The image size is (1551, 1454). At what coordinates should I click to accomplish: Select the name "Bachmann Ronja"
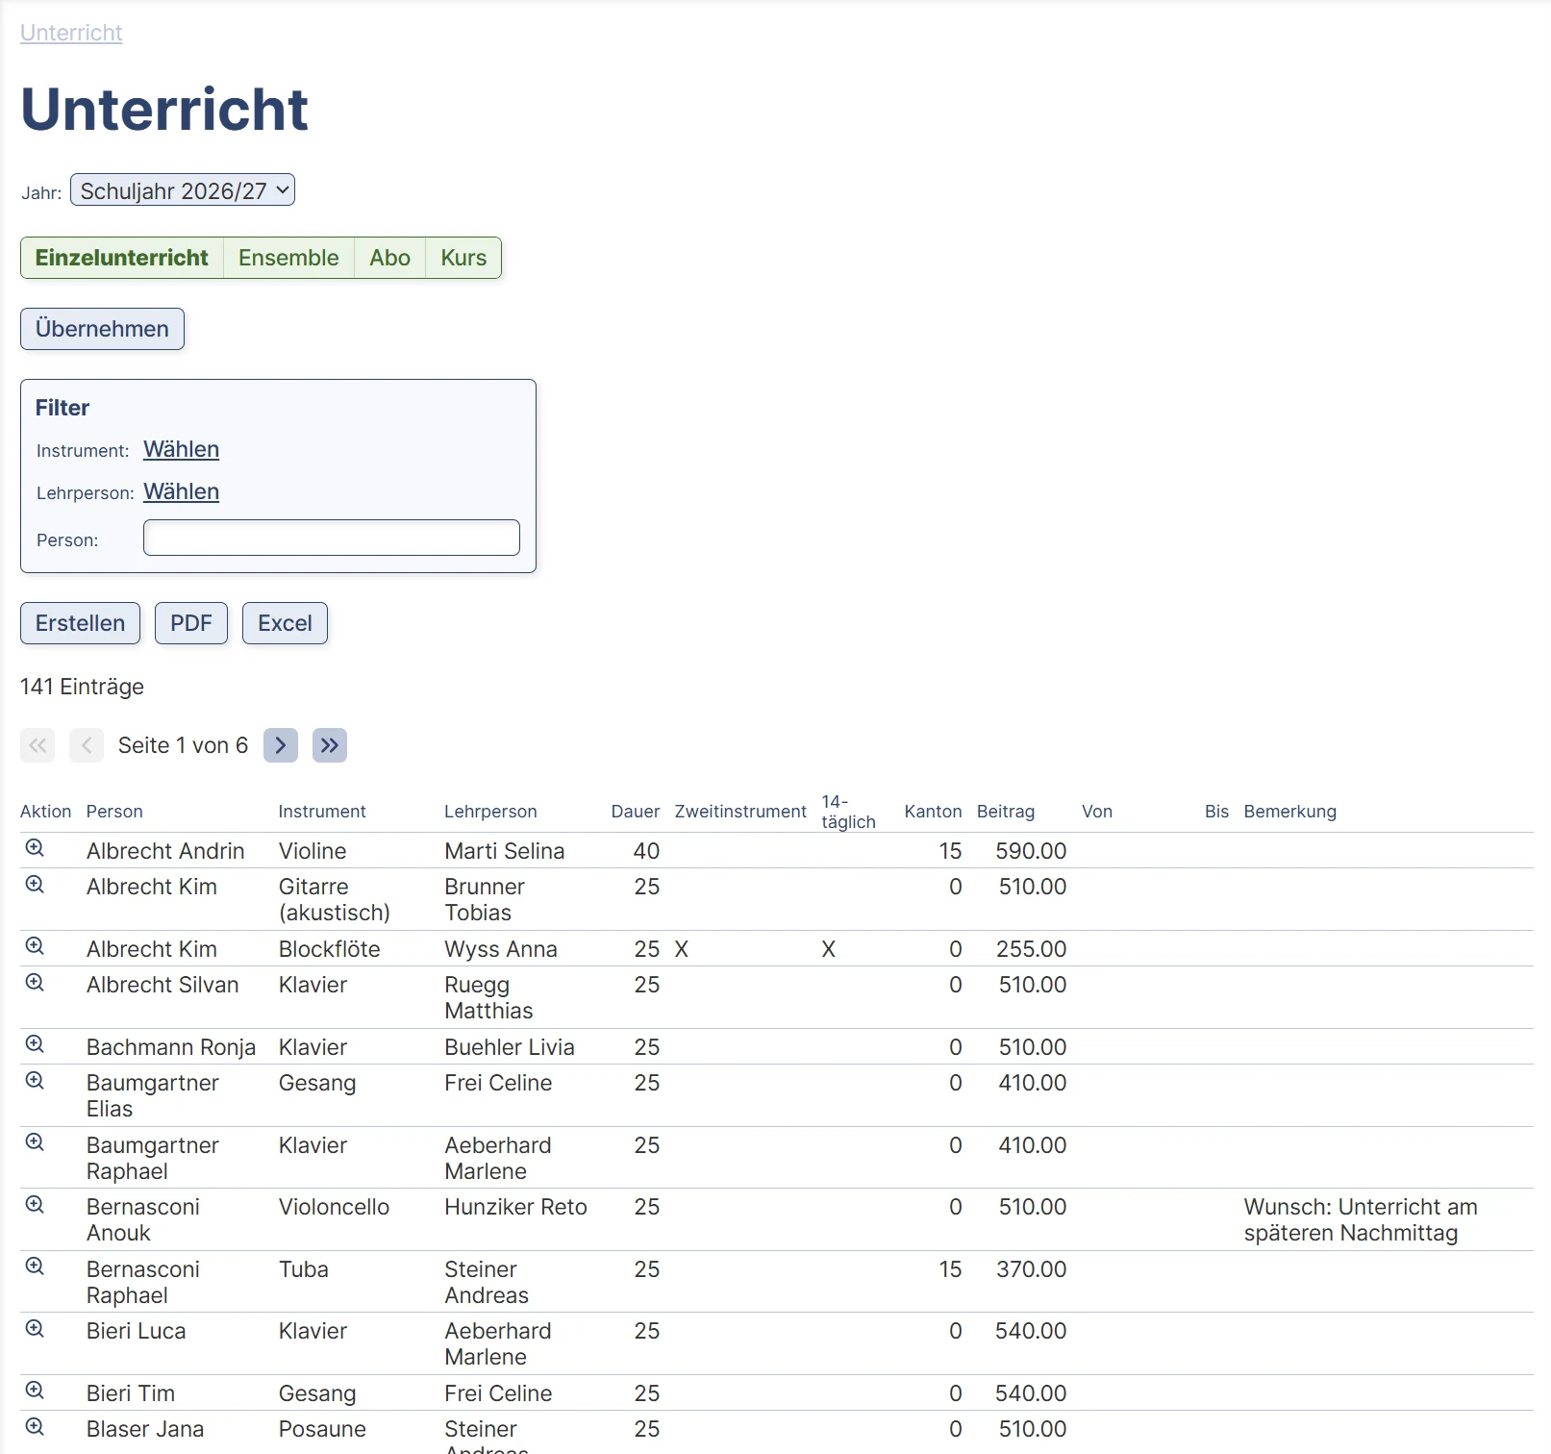(171, 1047)
